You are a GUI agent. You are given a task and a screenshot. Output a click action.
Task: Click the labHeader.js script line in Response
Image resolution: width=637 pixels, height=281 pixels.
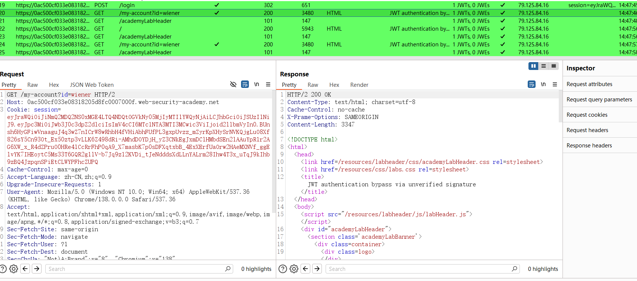[x=387, y=214]
